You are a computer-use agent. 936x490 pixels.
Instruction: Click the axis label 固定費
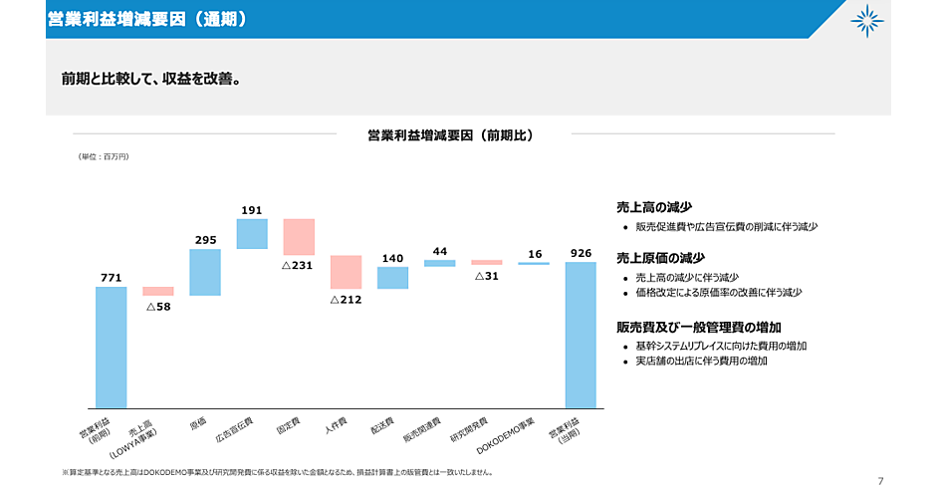pos(289,425)
